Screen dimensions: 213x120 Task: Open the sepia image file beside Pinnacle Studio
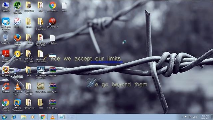[41, 88]
